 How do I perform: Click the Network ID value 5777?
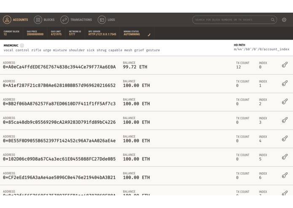coord(72,35)
